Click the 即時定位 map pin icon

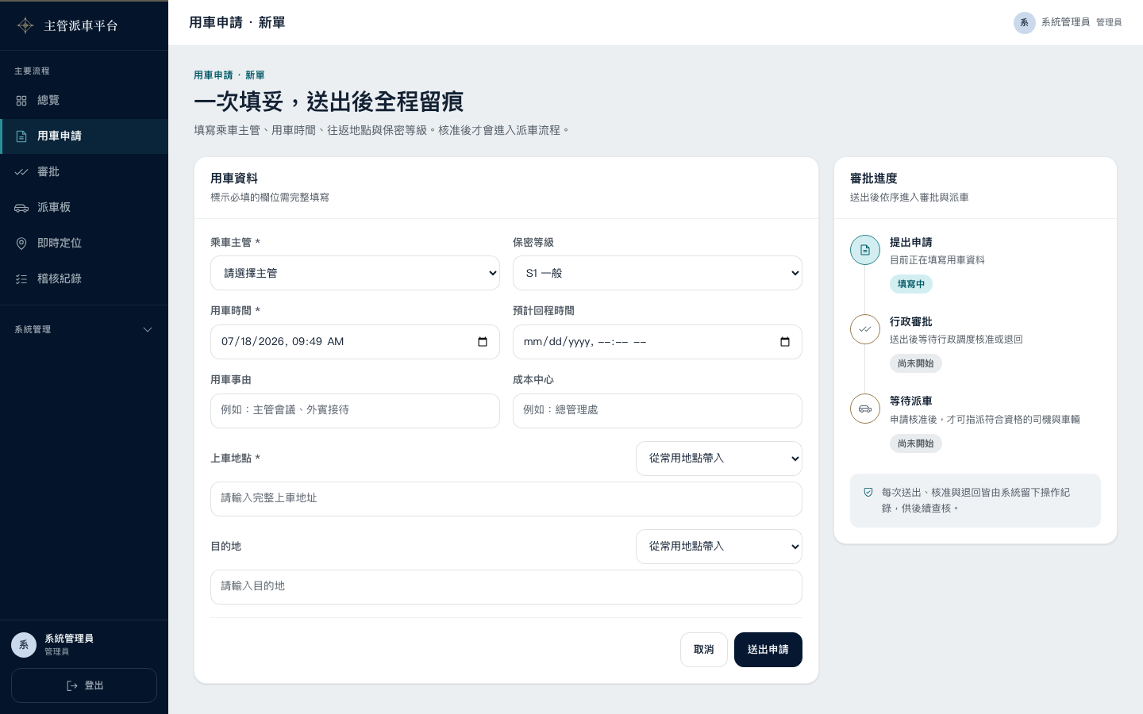pos(21,244)
